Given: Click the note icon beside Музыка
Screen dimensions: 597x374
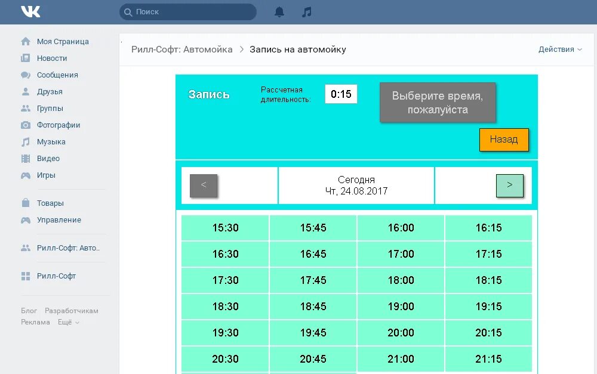Looking at the screenshot, I should point(26,142).
